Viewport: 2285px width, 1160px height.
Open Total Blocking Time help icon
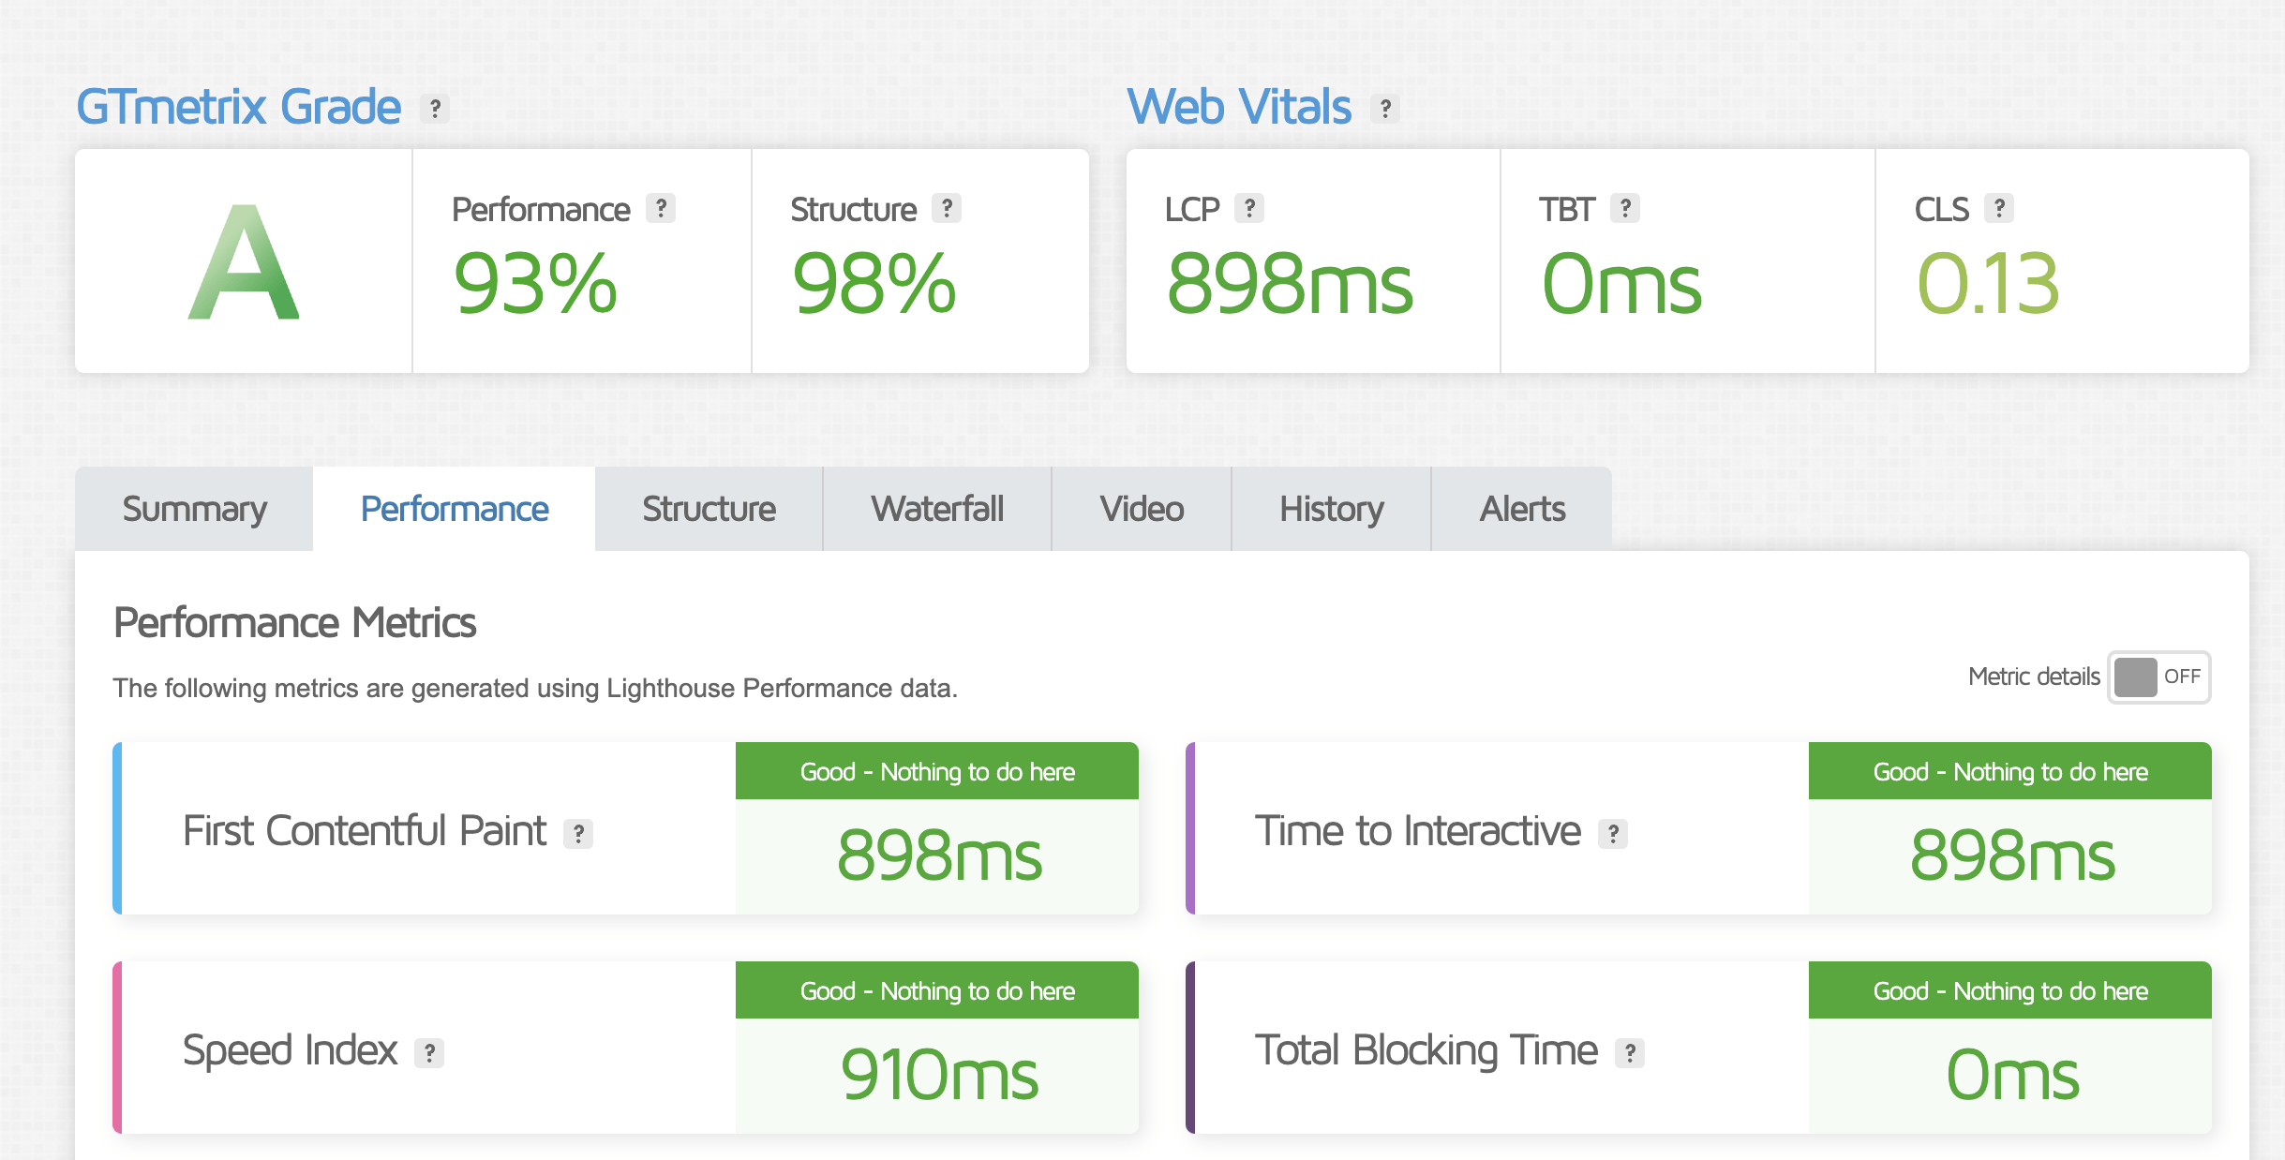click(1630, 1052)
